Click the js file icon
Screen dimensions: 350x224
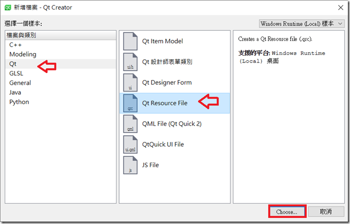[130, 165]
